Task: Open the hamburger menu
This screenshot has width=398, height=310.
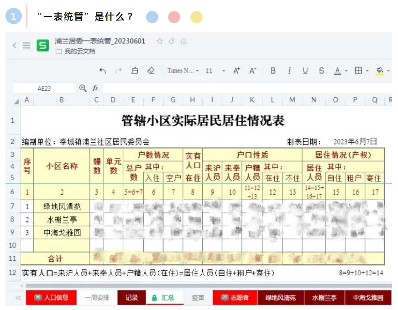Action: coord(27,46)
